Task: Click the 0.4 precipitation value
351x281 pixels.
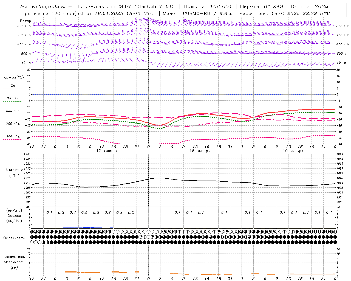Action: pyautogui.click(x=73, y=212)
